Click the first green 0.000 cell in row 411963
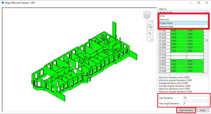The image size is (211, 114). 178,31
